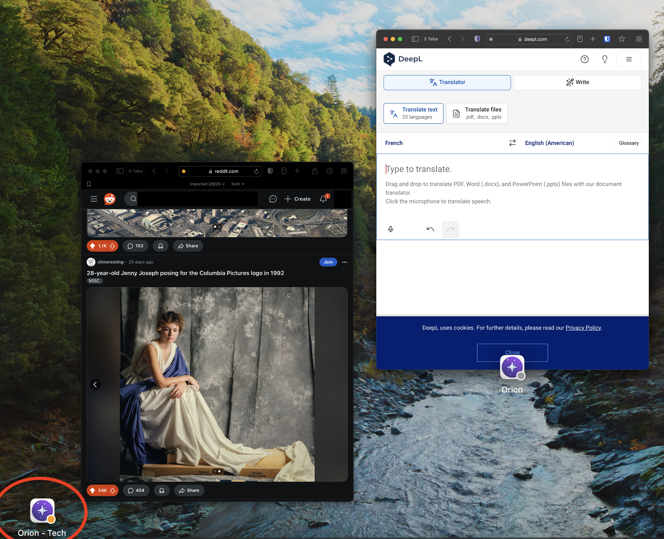Bookmark deepl.com with the star icon
This screenshot has height=539, width=664.
click(622, 39)
